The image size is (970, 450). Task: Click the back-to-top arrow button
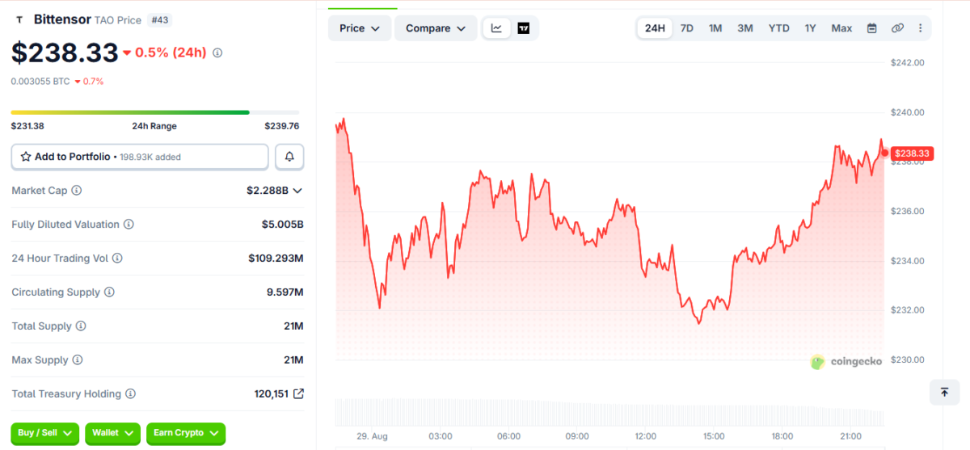click(944, 392)
